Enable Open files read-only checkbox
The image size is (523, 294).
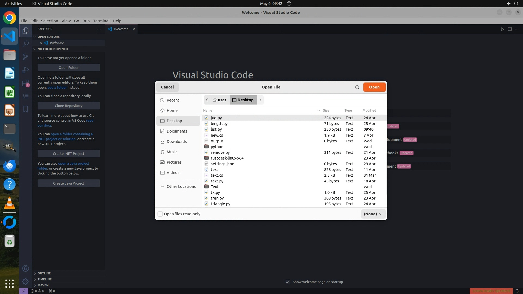point(160,214)
